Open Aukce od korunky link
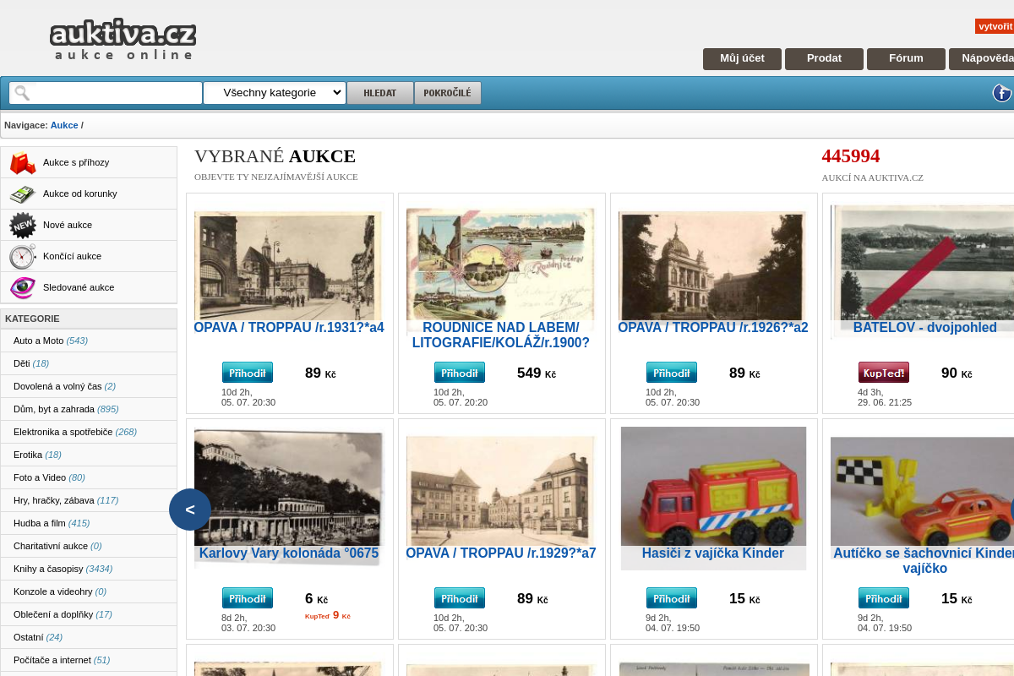This screenshot has height=676, width=1014. (x=80, y=194)
